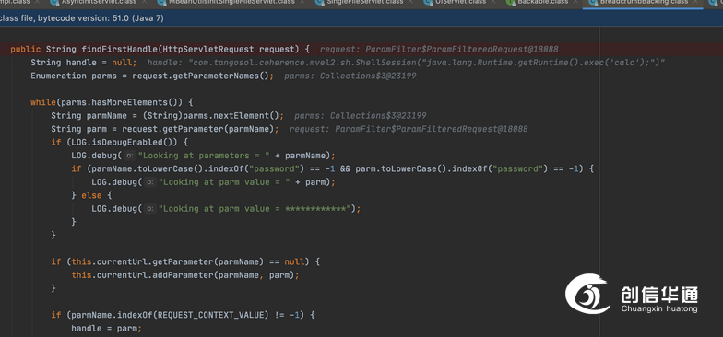This screenshot has height=337, width=723.
Task: Close the UIServlet.class tab
Action: coord(492,2)
